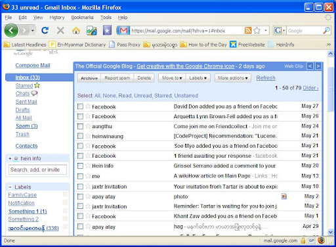Tick the Hein Info email checkbox

pyautogui.click(x=80, y=166)
